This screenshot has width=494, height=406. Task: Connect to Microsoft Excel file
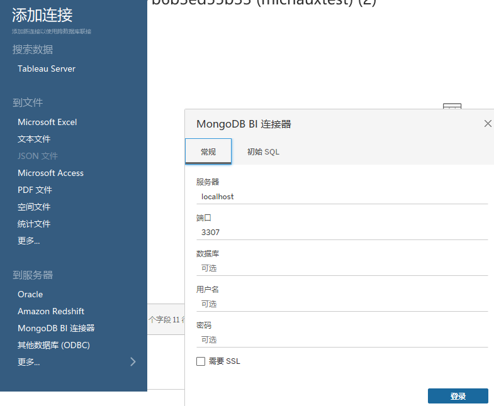(x=47, y=122)
